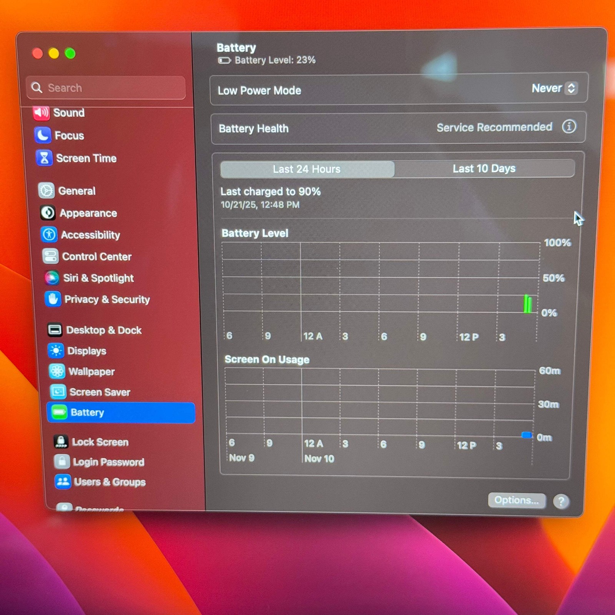Open the Focus moon icon
The image size is (615, 615).
pos(42,135)
